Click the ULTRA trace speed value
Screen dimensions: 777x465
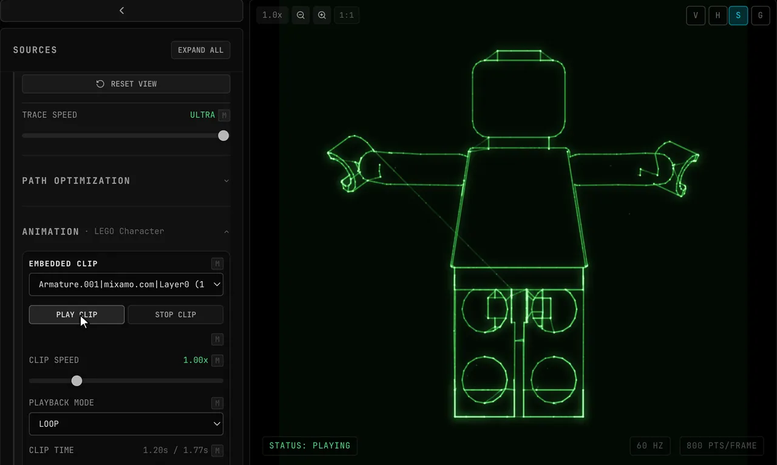pyautogui.click(x=203, y=115)
